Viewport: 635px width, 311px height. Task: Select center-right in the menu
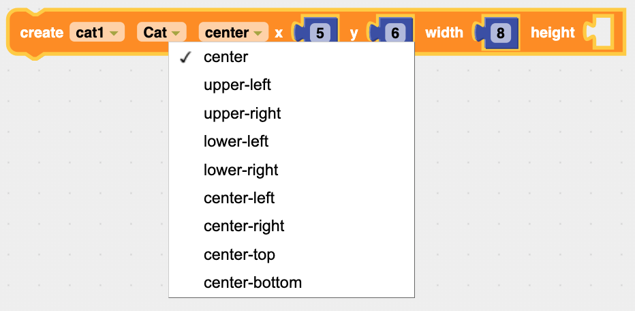pyautogui.click(x=291, y=226)
